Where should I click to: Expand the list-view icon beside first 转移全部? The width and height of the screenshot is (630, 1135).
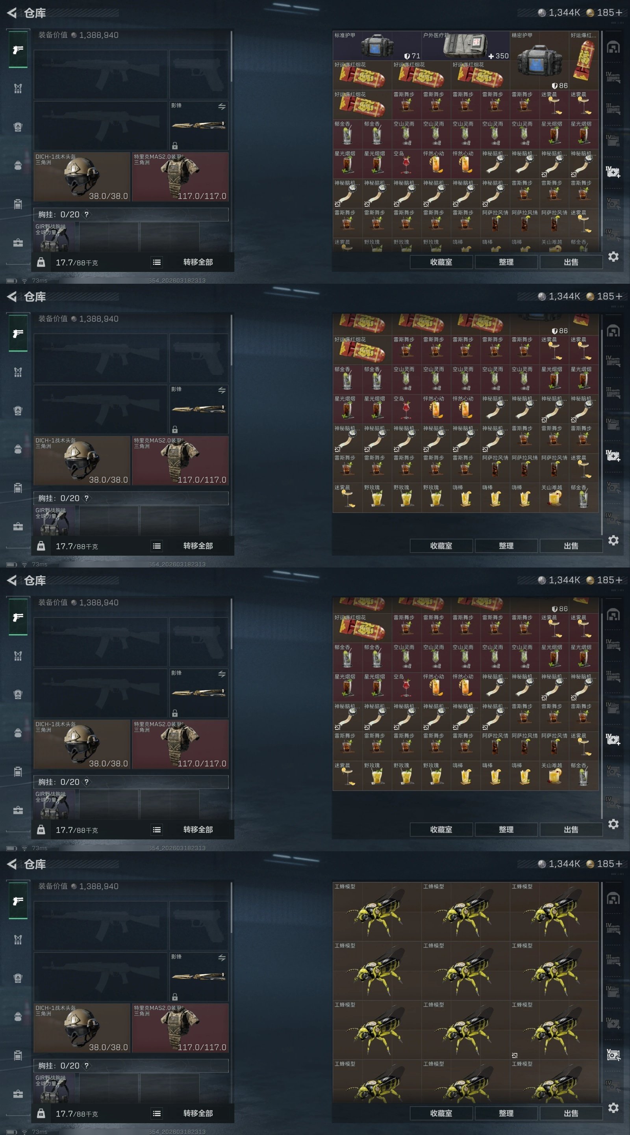(x=157, y=262)
